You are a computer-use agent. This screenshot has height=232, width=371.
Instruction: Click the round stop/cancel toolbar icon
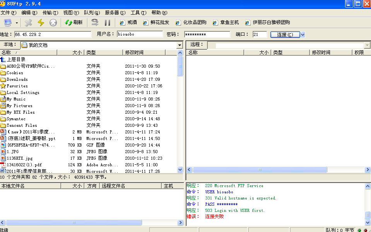(53, 23)
